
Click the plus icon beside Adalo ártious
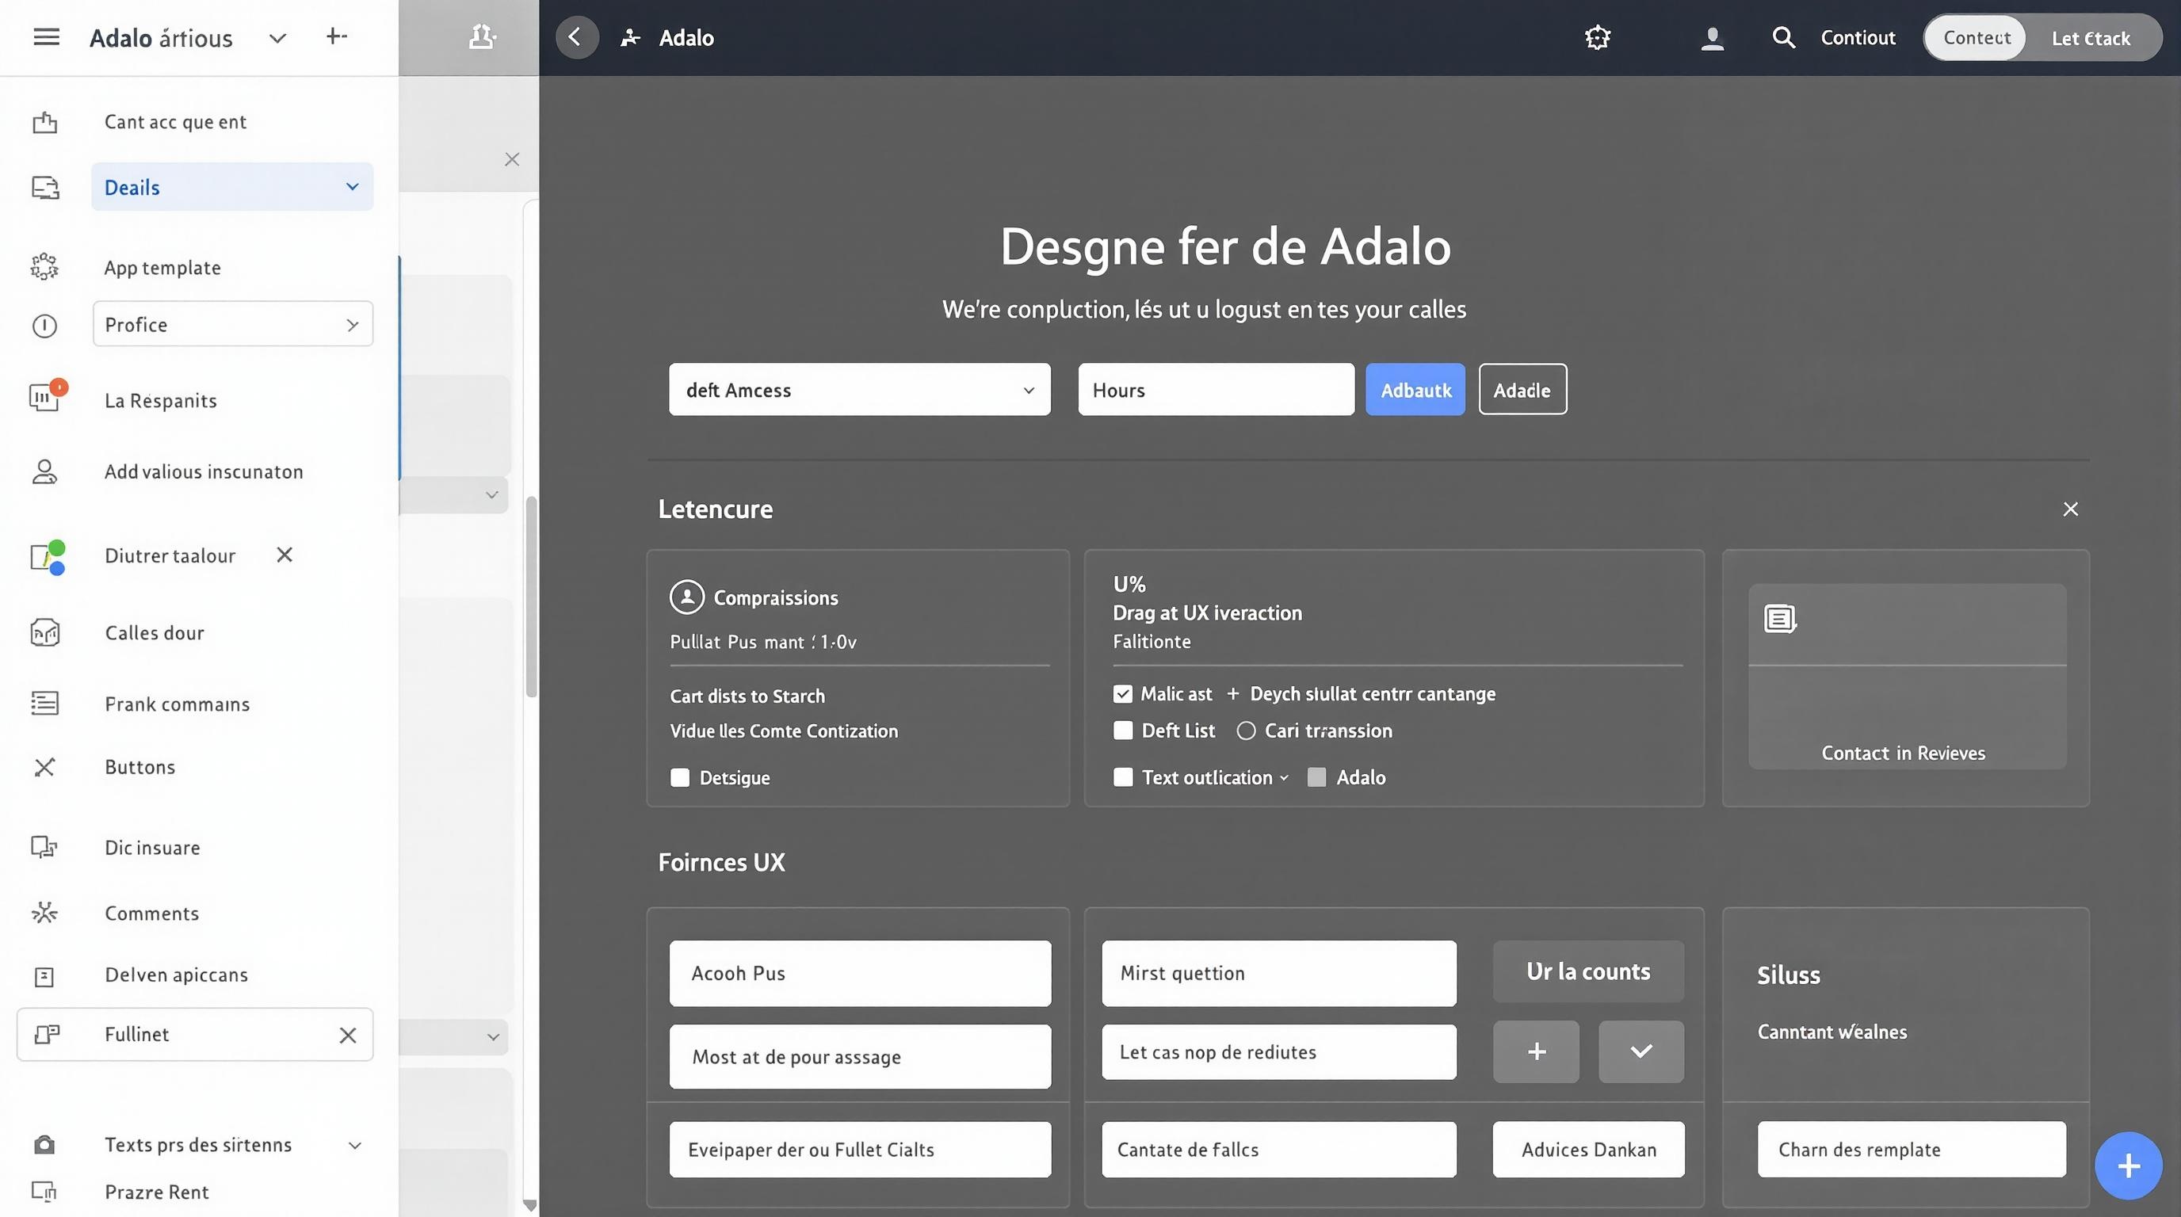[x=336, y=36]
